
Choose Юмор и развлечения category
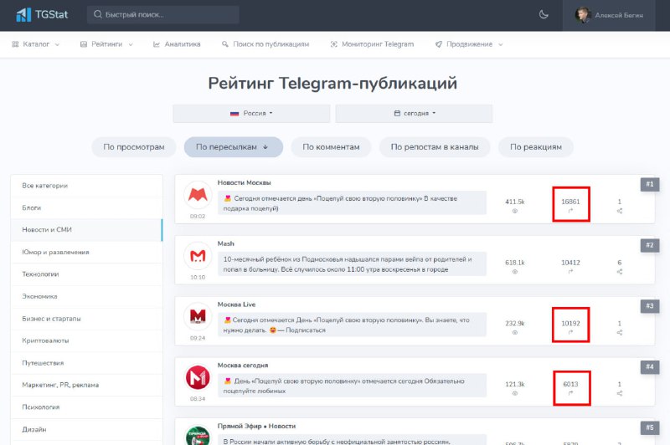[x=87, y=252]
